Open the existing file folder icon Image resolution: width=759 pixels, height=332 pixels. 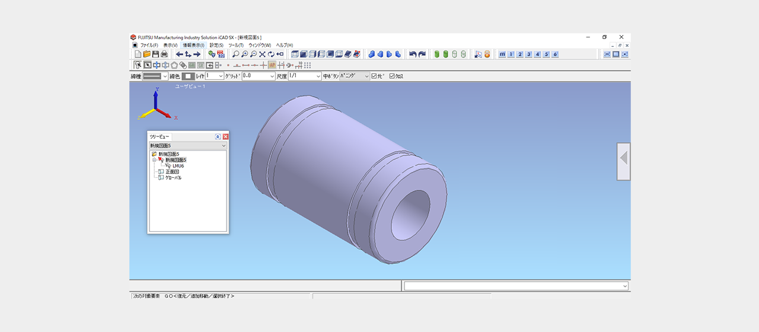point(146,55)
